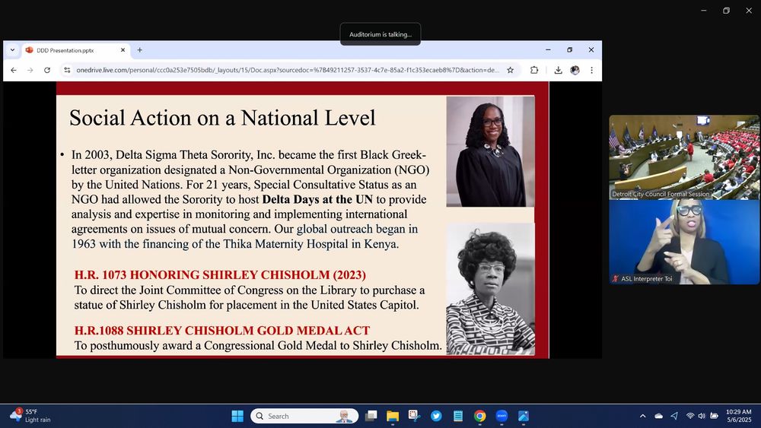Screen dimensions: 761x428
Task: Click muted microphone icon on ASL Interpreter
Action: pos(616,279)
